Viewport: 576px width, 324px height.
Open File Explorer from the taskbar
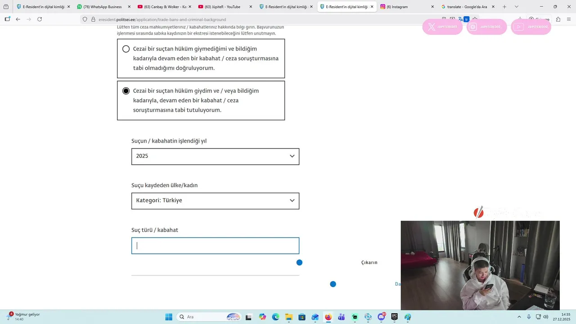coord(288,317)
